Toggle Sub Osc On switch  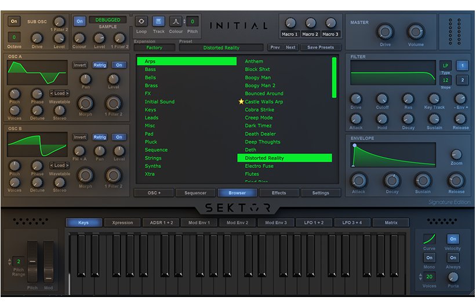(14, 21)
